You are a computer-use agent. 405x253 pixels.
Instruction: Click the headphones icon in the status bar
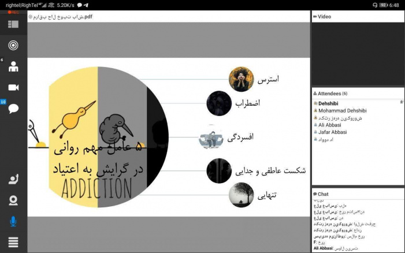tap(375, 5)
